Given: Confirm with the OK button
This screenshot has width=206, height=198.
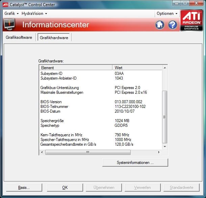Looking at the screenshot, I should tap(65, 188).
